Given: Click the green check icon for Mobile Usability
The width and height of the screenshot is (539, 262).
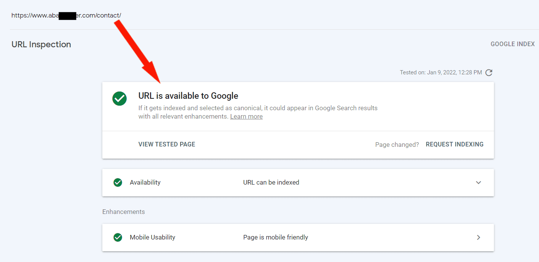Looking at the screenshot, I should coord(118,237).
